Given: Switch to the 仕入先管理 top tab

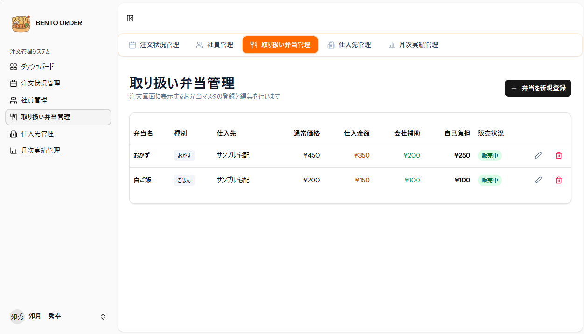Looking at the screenshot, I should pos(349,45).
